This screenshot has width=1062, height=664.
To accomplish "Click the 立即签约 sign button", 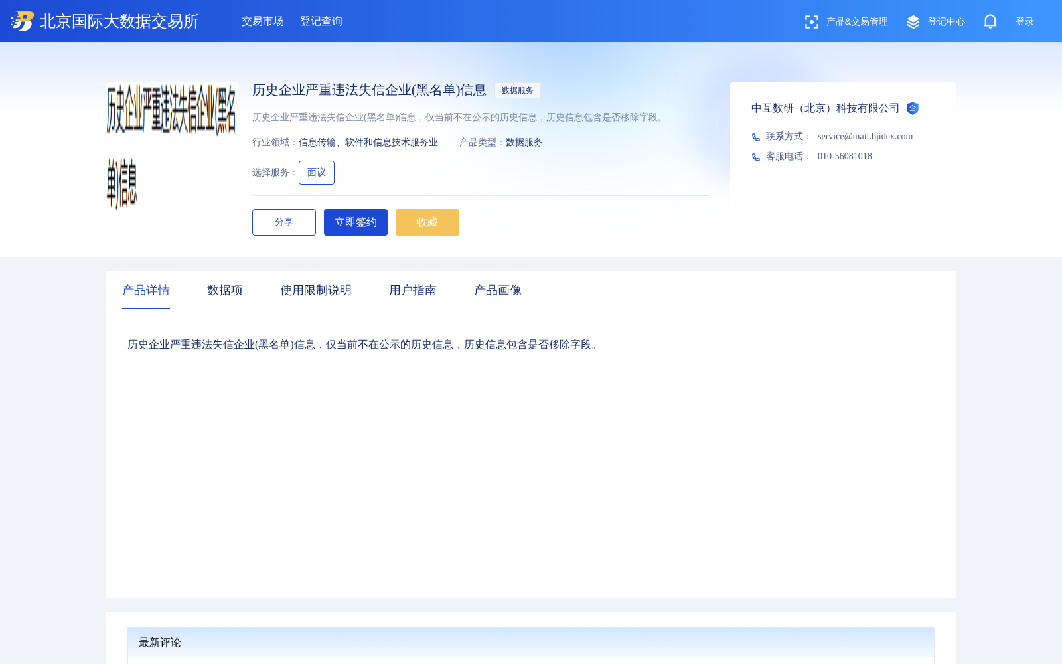I will click(x=356, y=222).
